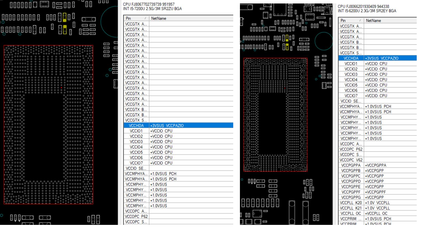The height and width of the screenshot is (227, 421).
Task: Click the red center dot on the I5-7200U BGA footprint
Action: point(61,87)
